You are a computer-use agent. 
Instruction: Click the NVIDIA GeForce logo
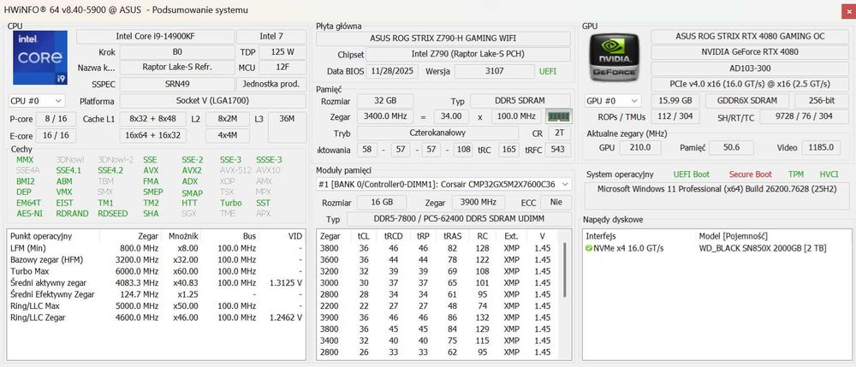[615, 58]
